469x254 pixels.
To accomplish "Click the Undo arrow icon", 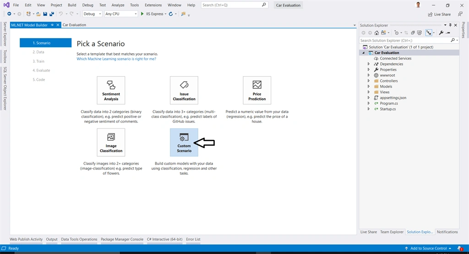I will pyautogui.click(x=61, y=14).
